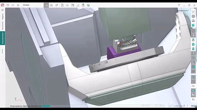197x110 pixels.
Task: Click the 3D box icon in top toolbar
Action: click(88, 5)
